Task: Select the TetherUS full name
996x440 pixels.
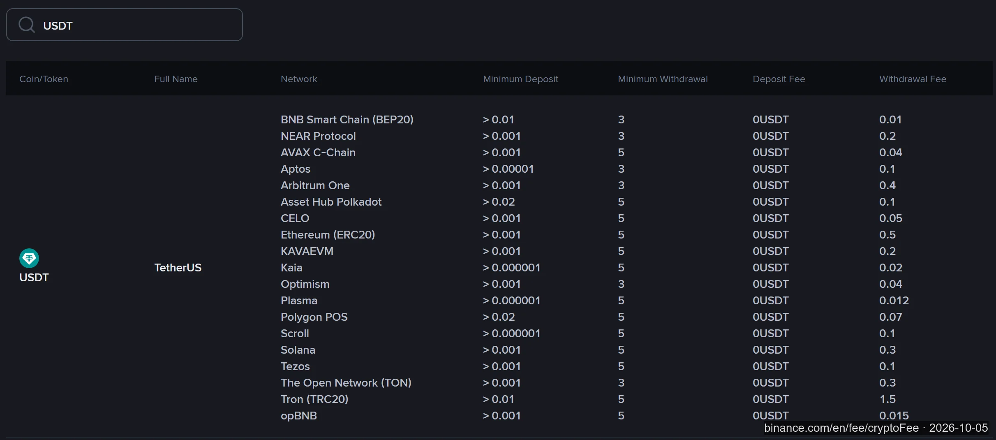Action: pos(178,268)
